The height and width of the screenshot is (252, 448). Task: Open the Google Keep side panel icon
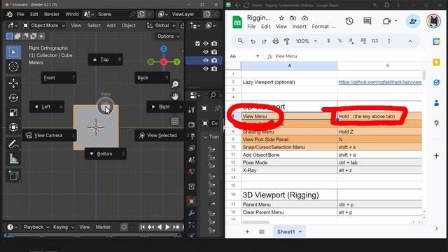coord(436,62)
